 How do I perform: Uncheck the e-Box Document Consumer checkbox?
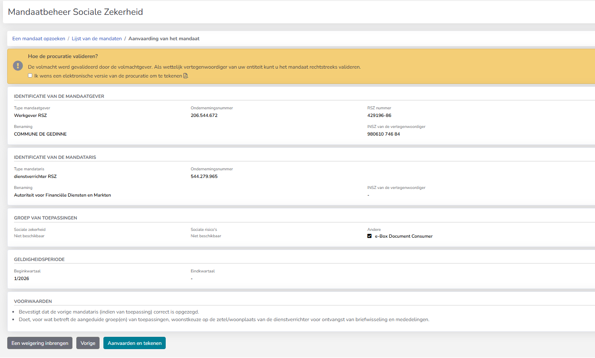(x=369, y=236)
